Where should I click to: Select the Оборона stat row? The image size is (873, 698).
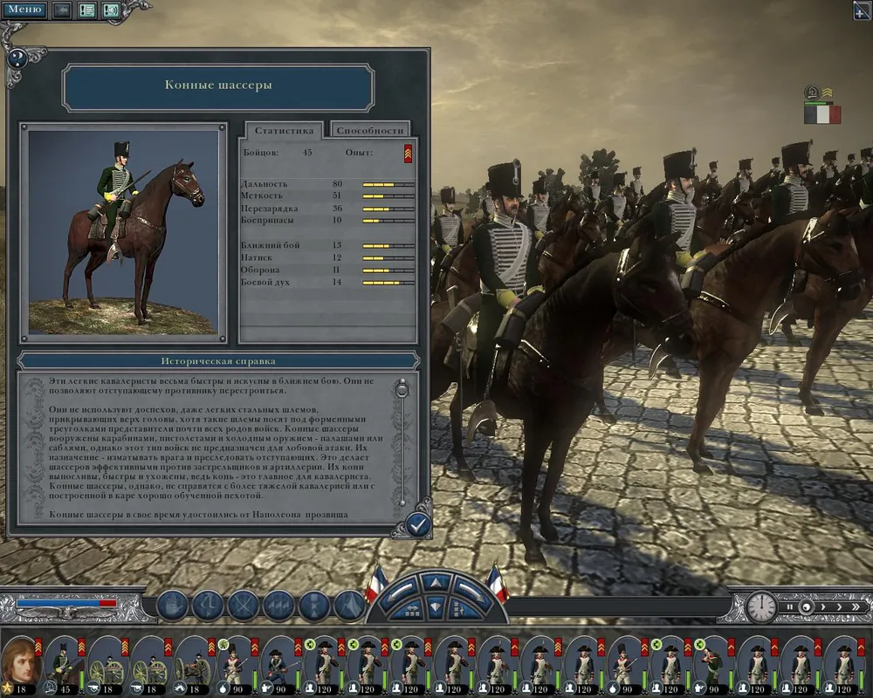pos(327,270)
